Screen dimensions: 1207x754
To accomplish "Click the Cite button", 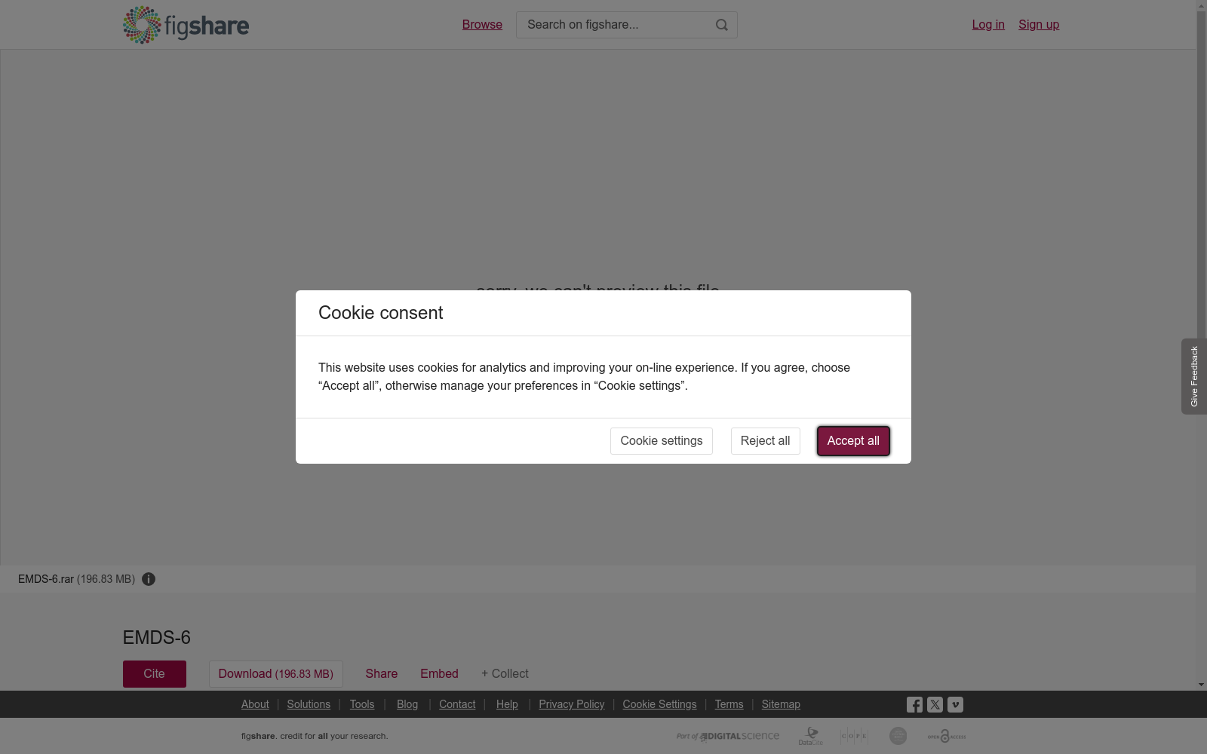I will [155, 674].
